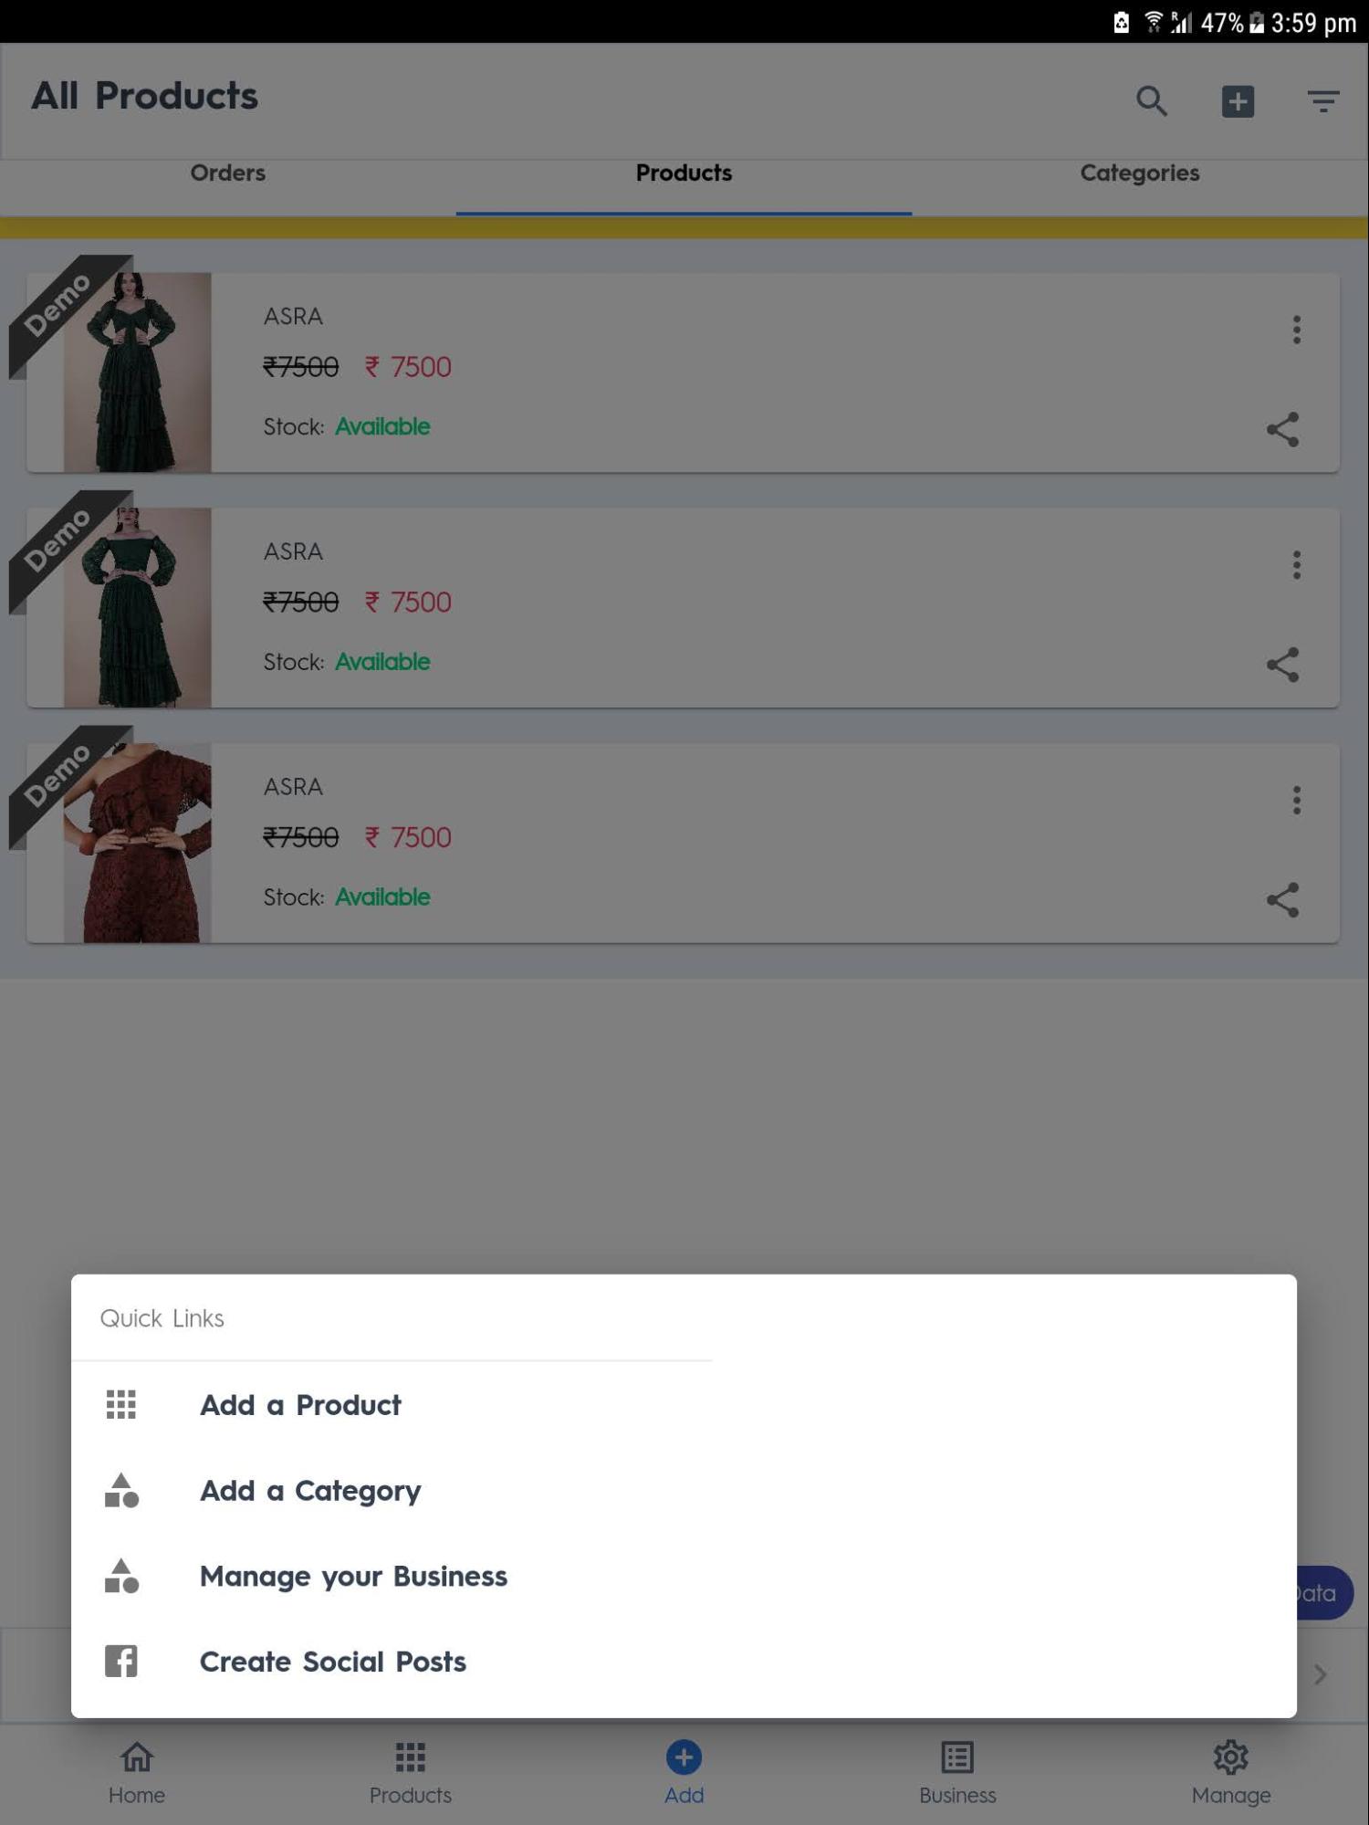Viewport: 1369px width, 1825px height.
Task: Open options menu for second ASRA product
Action: coord(1296,565)
